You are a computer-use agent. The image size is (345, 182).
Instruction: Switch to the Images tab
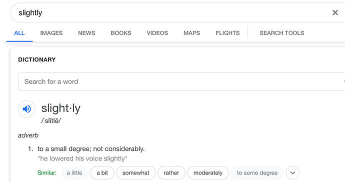point(51,33)
